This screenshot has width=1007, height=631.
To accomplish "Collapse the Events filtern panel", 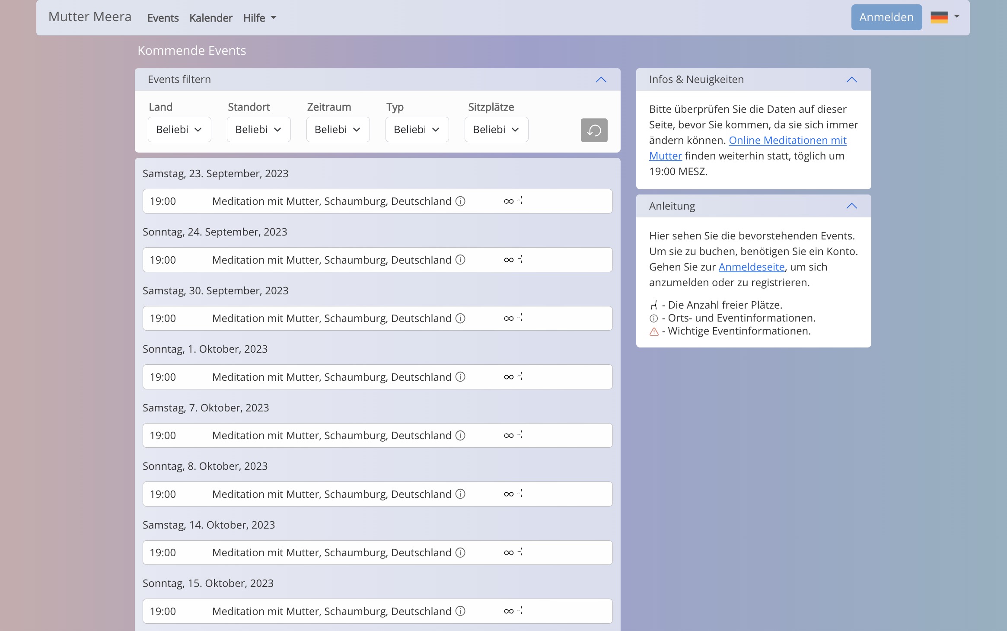I will click(601, 80).
